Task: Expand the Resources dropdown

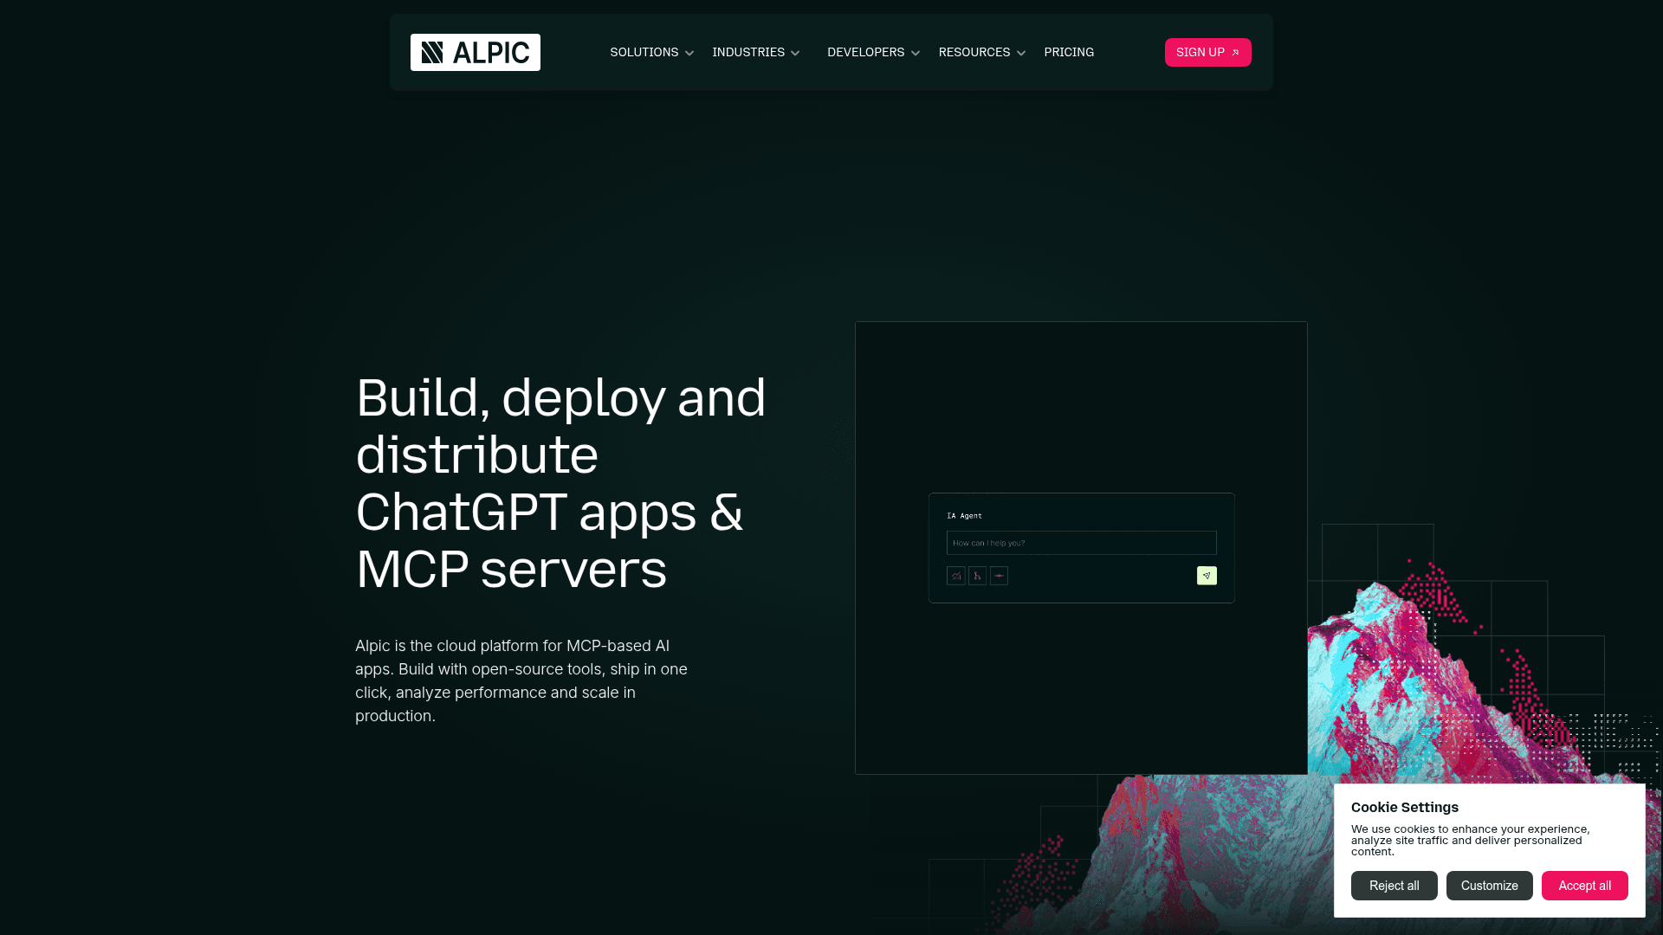Action: [x=982, y=52]
